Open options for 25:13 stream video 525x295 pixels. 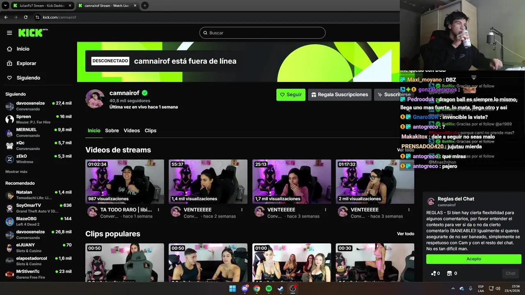pyautogui.click(x=325, y=210)
